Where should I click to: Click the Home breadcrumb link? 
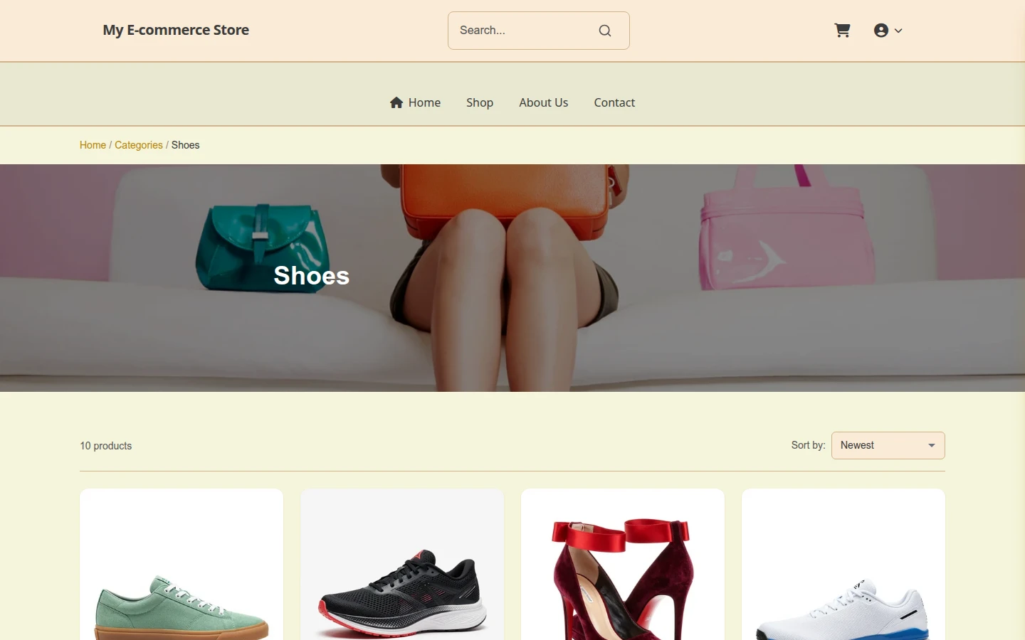93,145
